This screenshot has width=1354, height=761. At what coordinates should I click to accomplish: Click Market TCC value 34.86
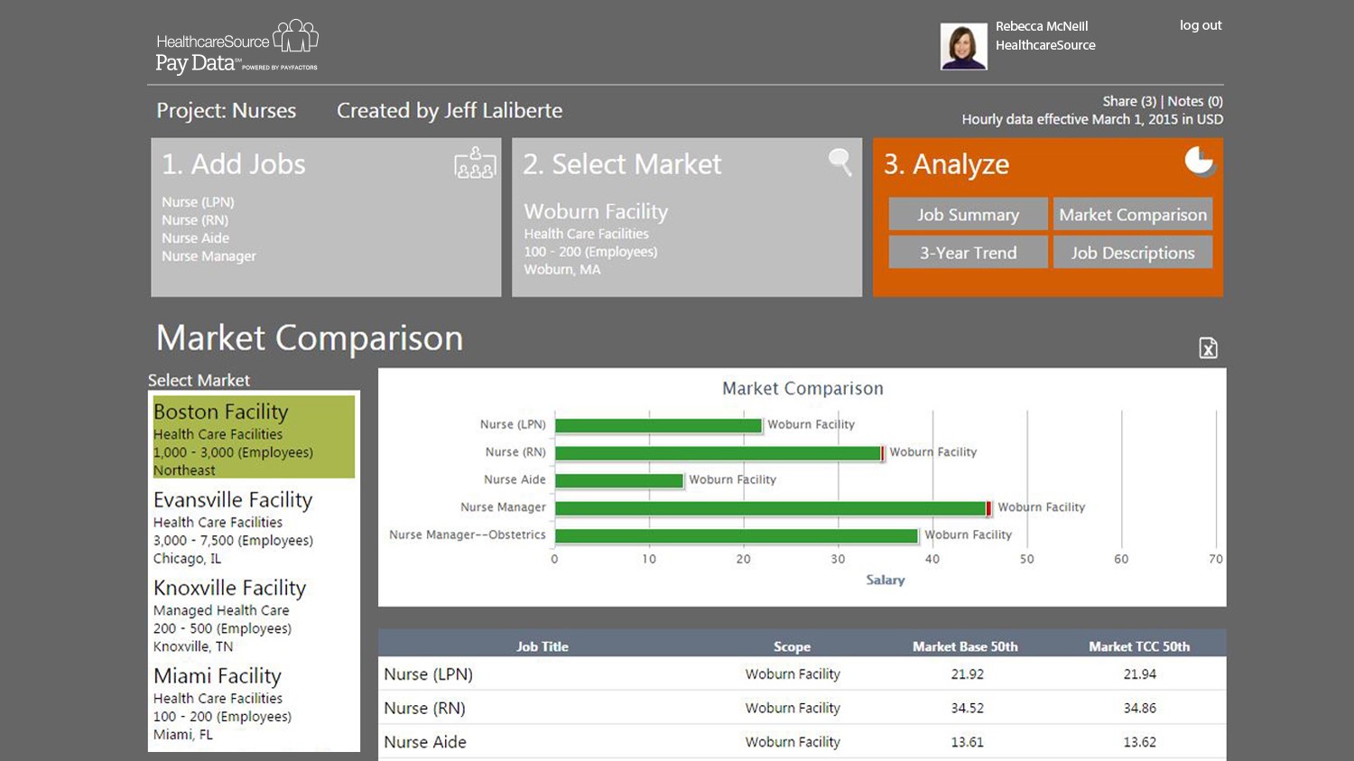click(x=1139, y=709)
